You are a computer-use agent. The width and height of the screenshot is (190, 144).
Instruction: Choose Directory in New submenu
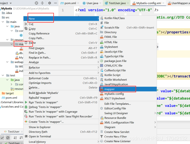point(128,32)
